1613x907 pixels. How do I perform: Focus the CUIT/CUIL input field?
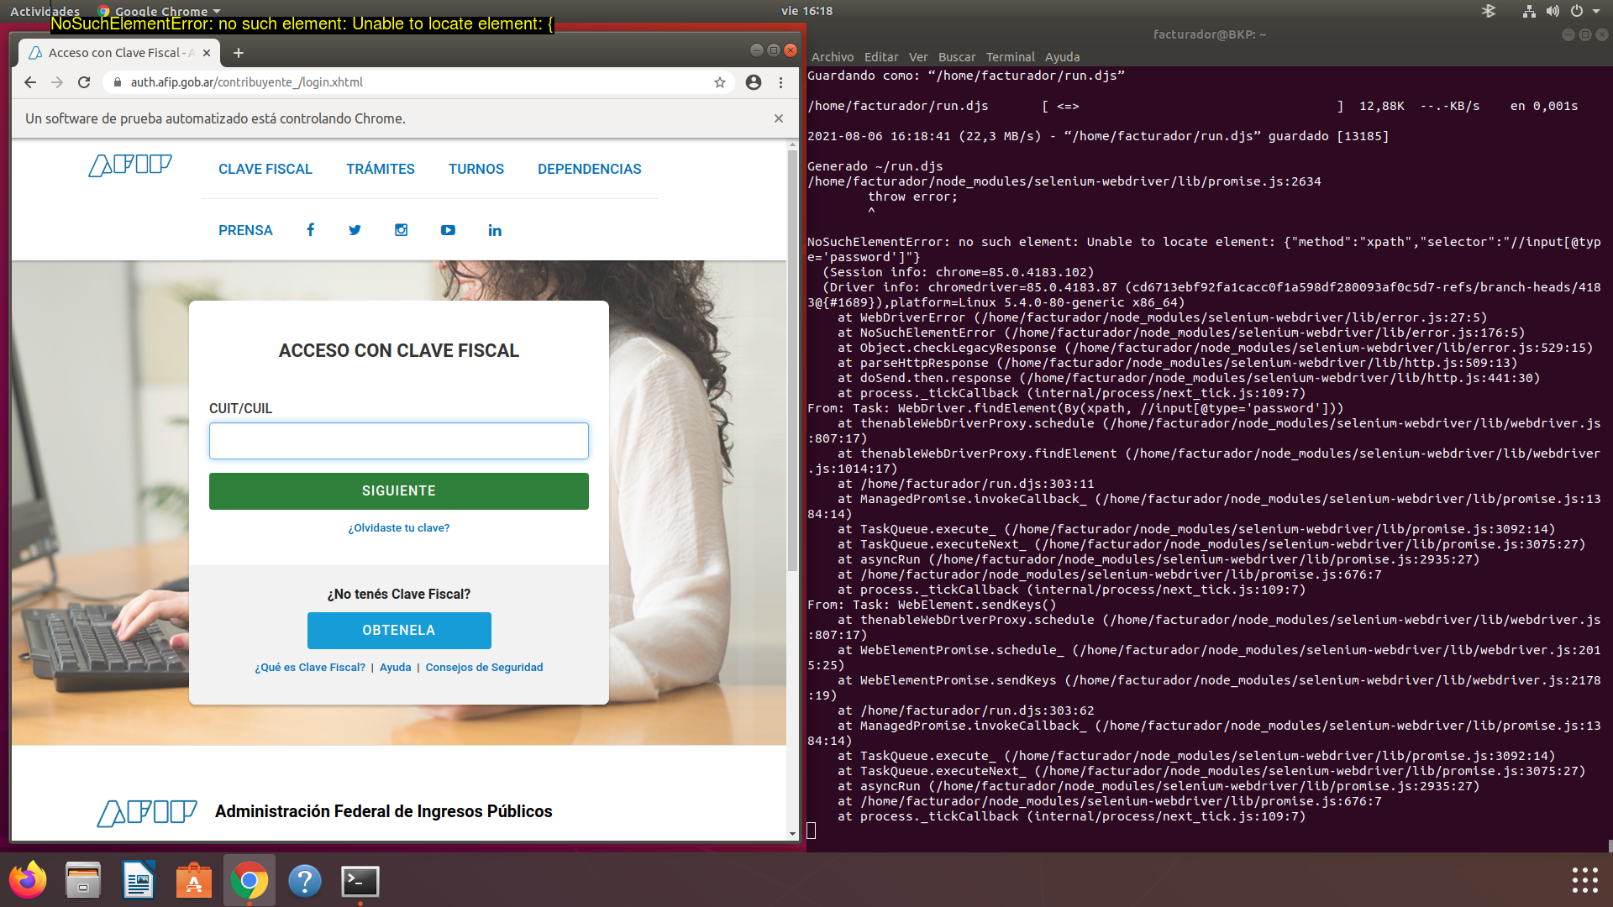click(x=399, y=441)
